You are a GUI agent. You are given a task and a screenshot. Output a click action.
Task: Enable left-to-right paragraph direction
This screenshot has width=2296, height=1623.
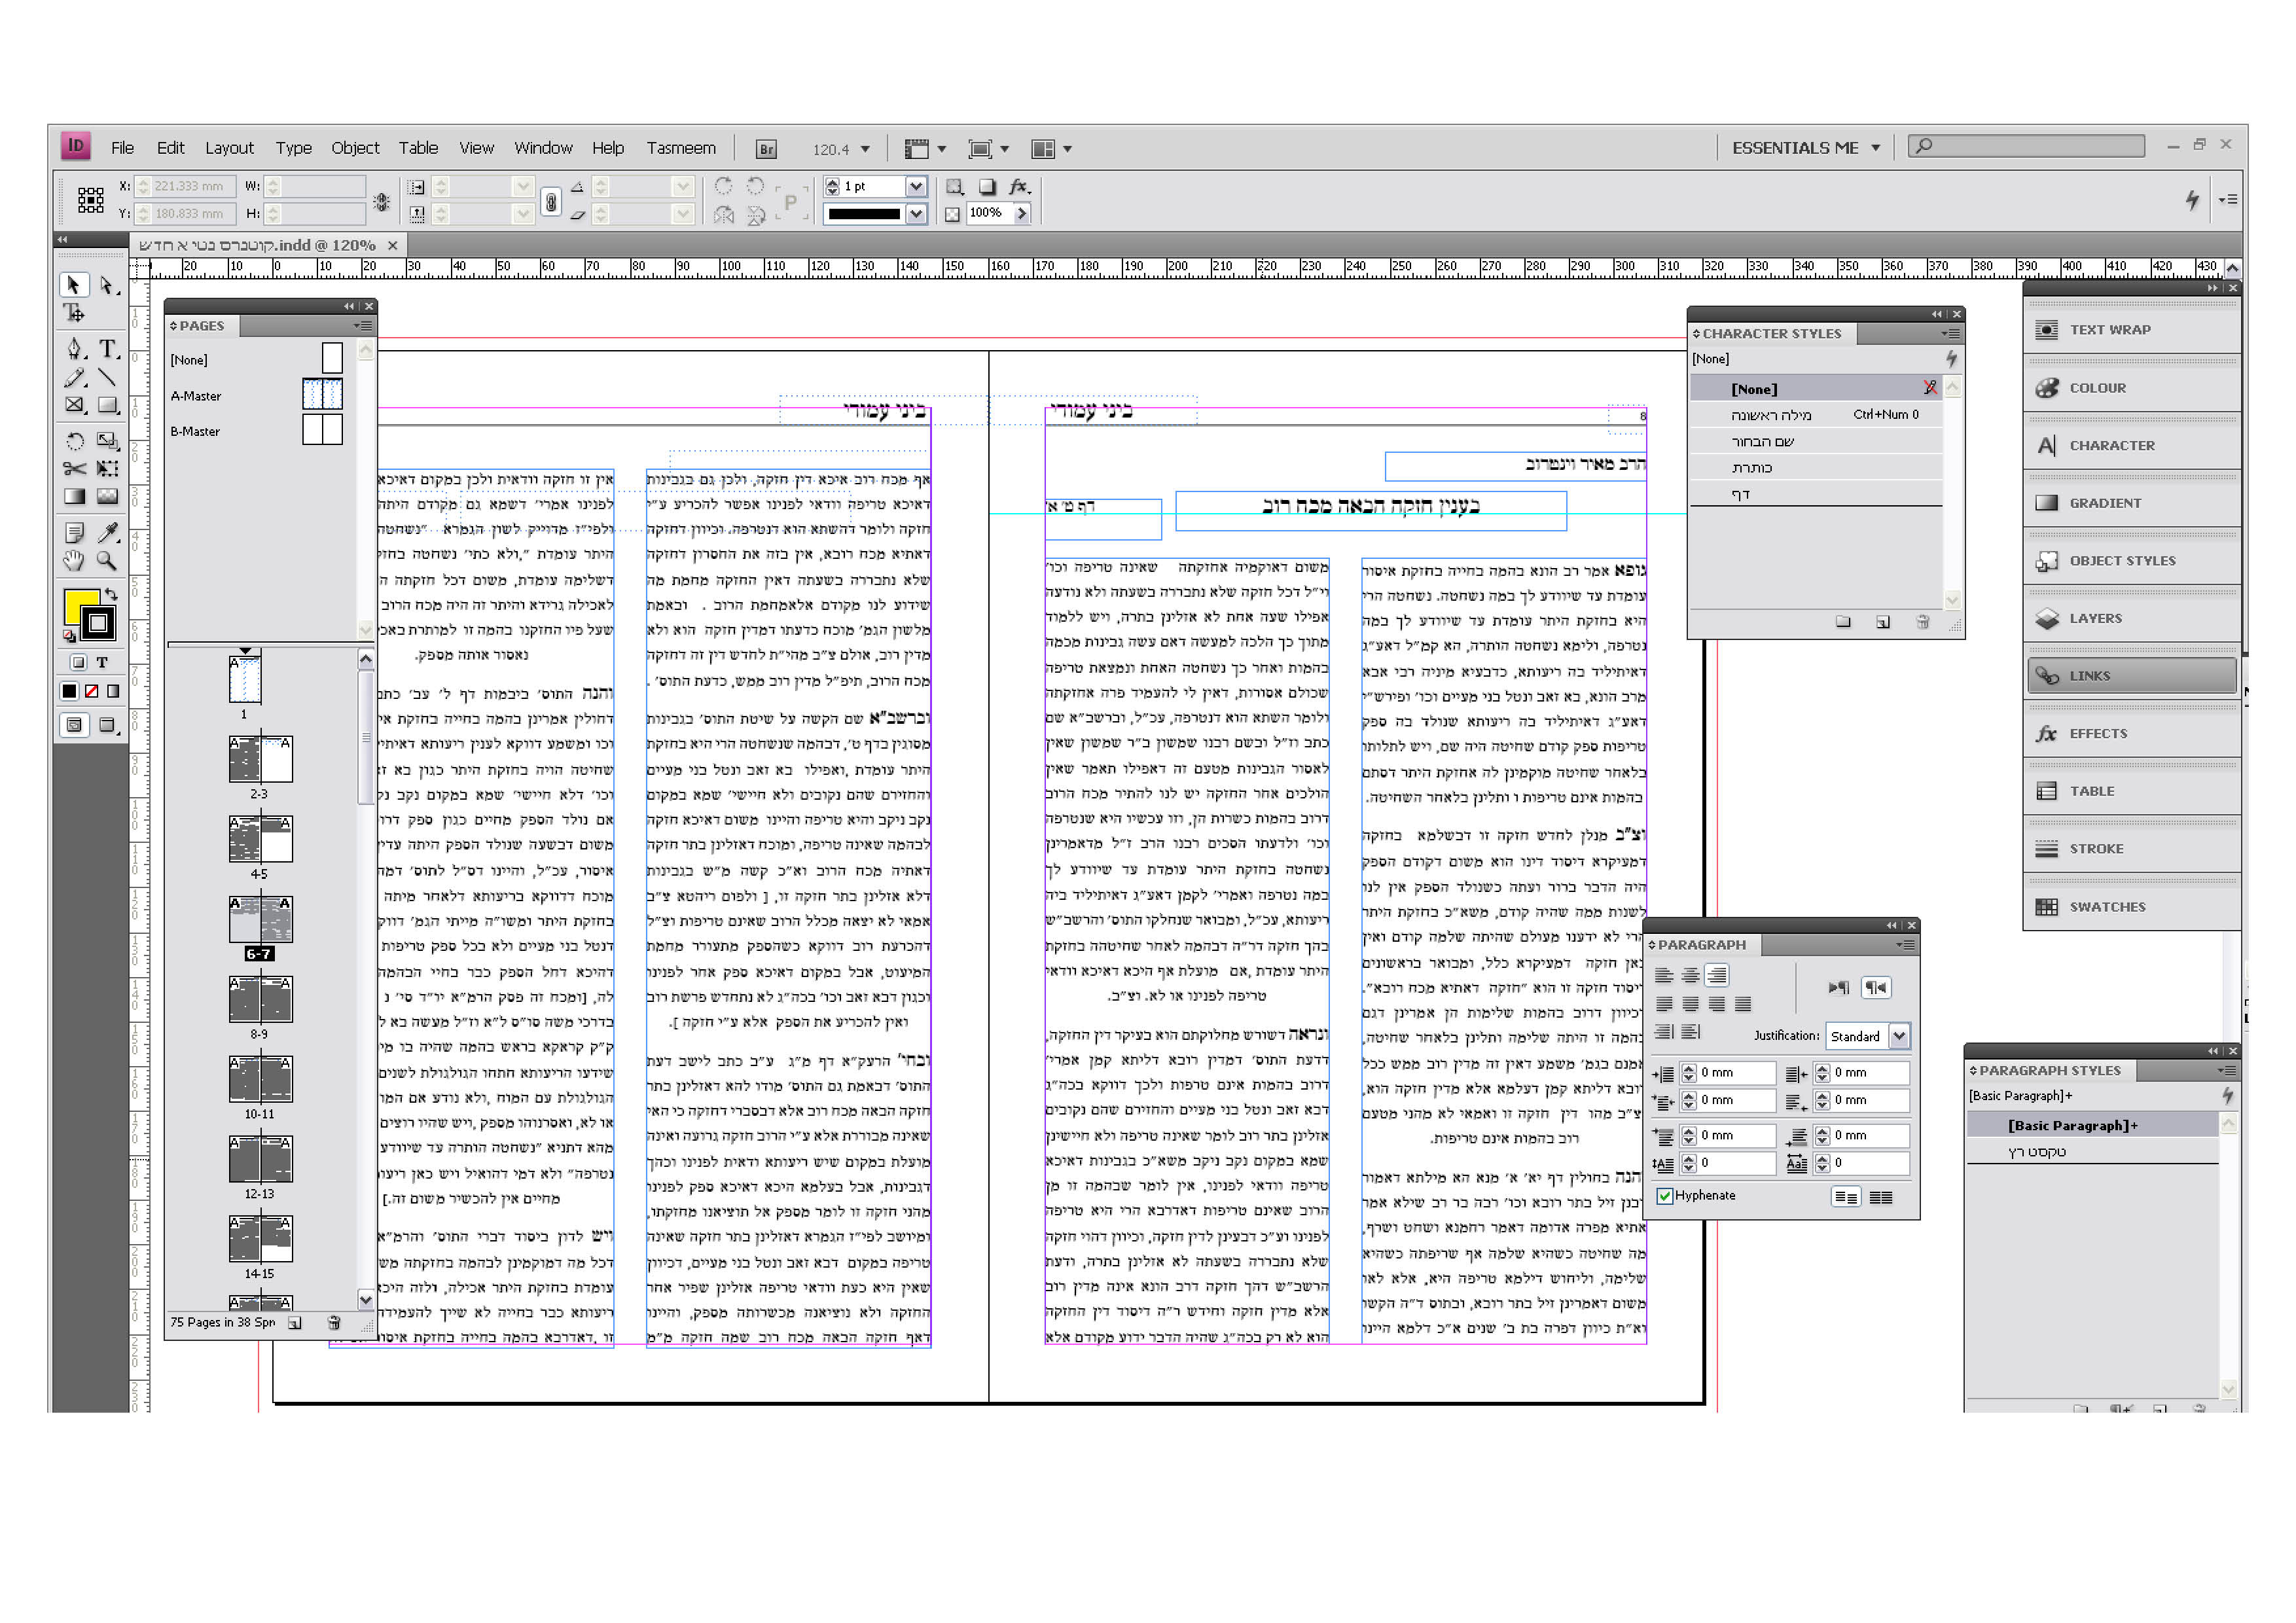click(1838, 988)
